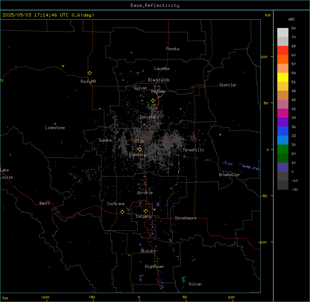The height and width of the screenshot is (302, 310).
Task: Select the purple 36-39 dBZ legend swatch
Action: pos(283,122)
